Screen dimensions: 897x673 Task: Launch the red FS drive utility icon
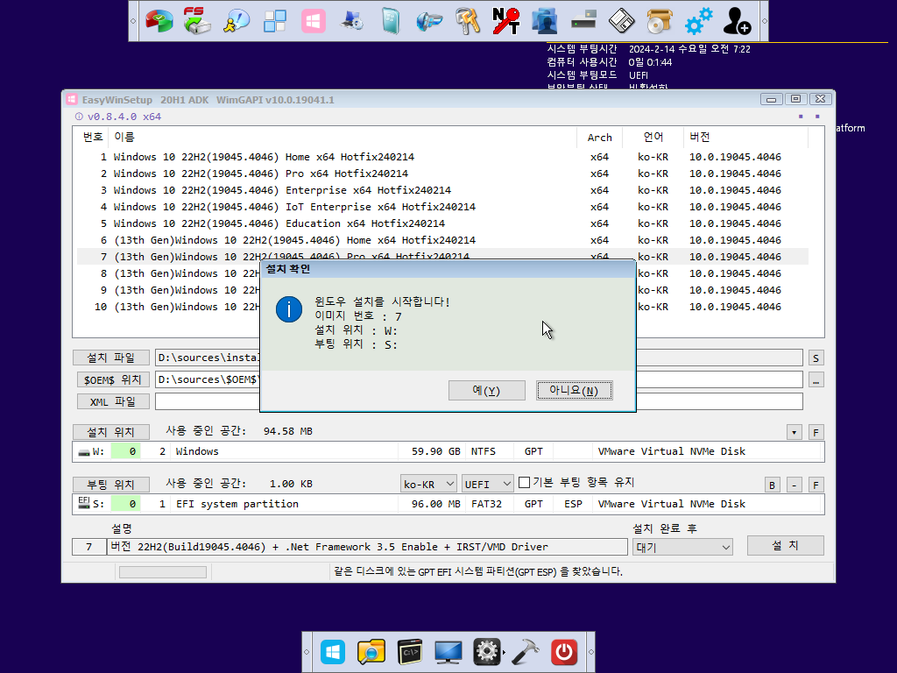coord(197,21)
